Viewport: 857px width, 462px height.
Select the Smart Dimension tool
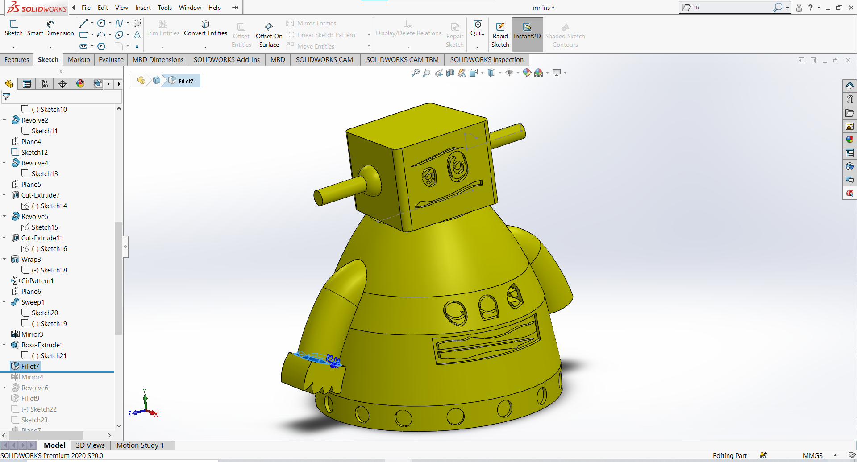[x=50, y=28]
